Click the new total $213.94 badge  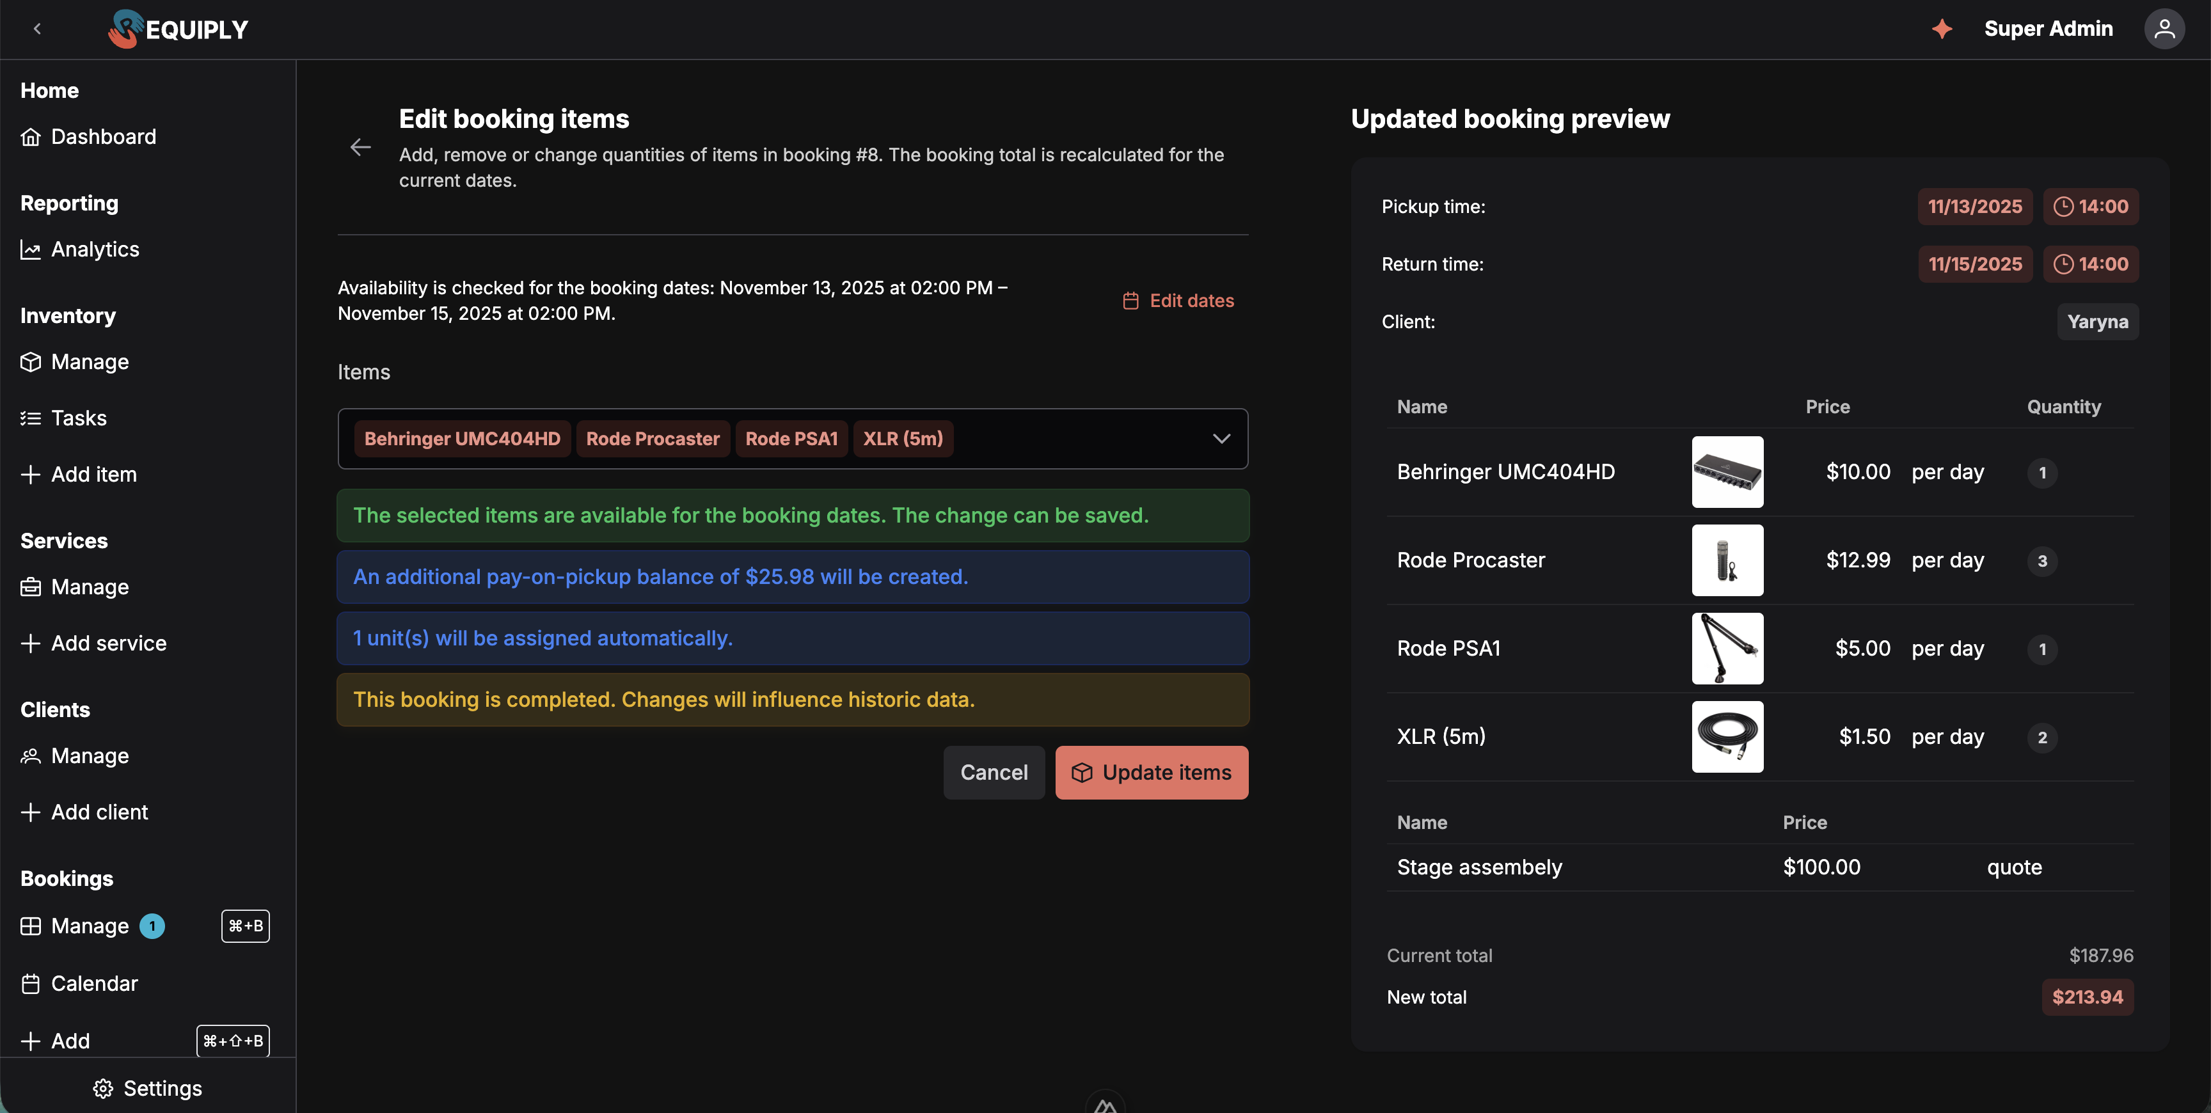(x=2088, y=997)
